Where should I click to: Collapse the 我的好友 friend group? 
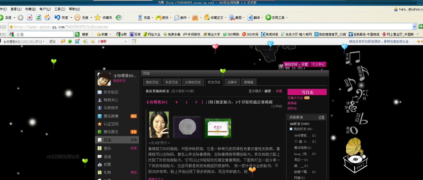point(291,129)
